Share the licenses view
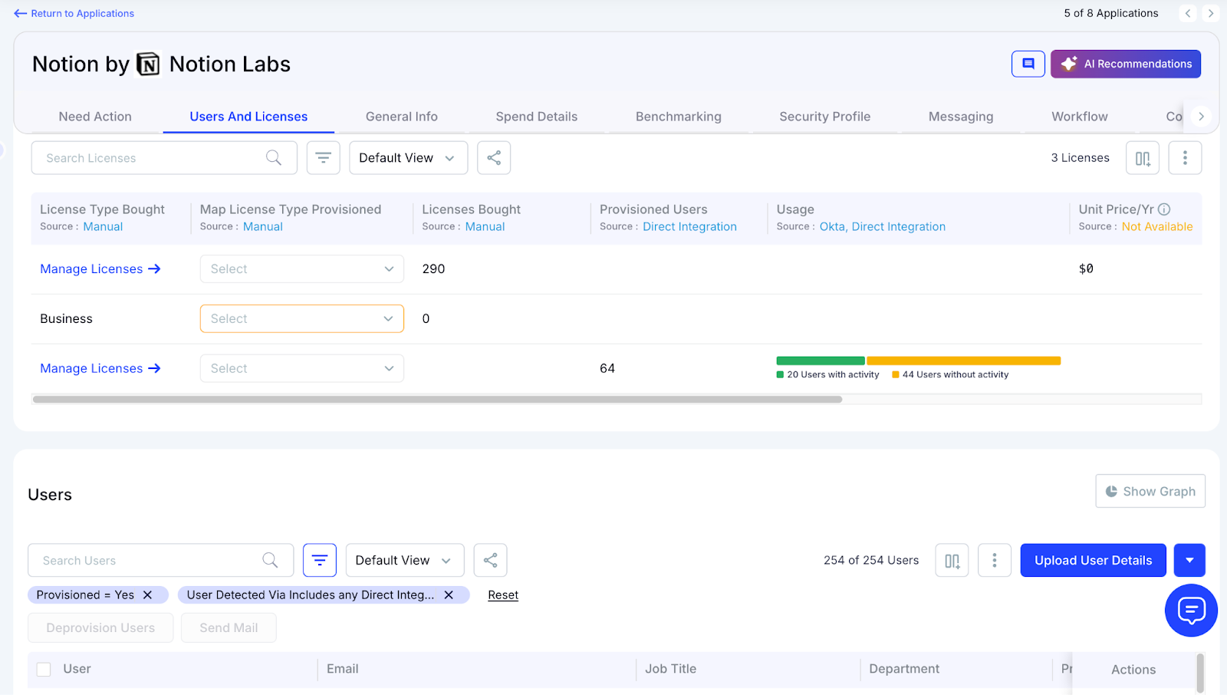Screen dimensions: 1227x695 coord(494,158)
